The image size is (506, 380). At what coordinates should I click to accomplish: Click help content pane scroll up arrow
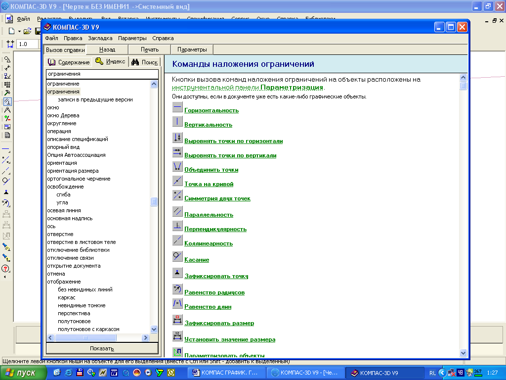click(463, 77)
